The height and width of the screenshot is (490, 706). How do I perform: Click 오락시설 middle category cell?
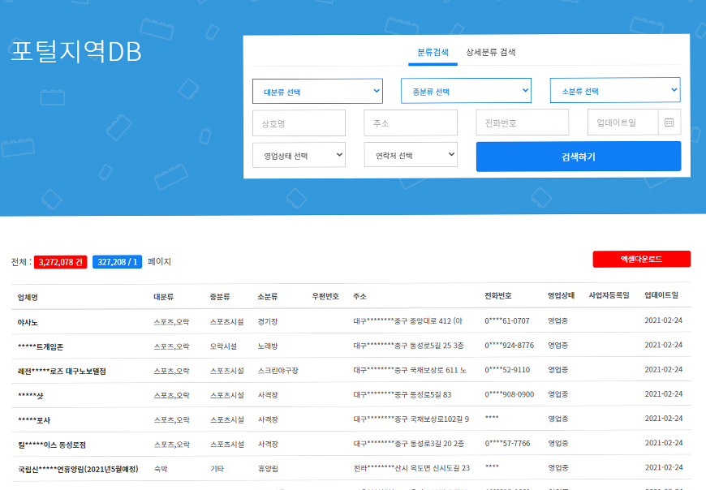tap(223, 346)
